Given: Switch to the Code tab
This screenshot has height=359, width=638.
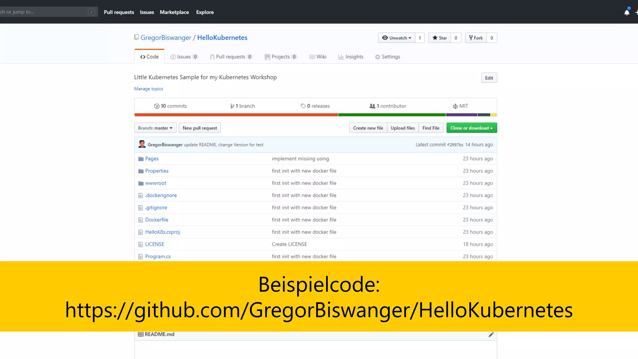Looking at the screenshot, I should [149, 56].
